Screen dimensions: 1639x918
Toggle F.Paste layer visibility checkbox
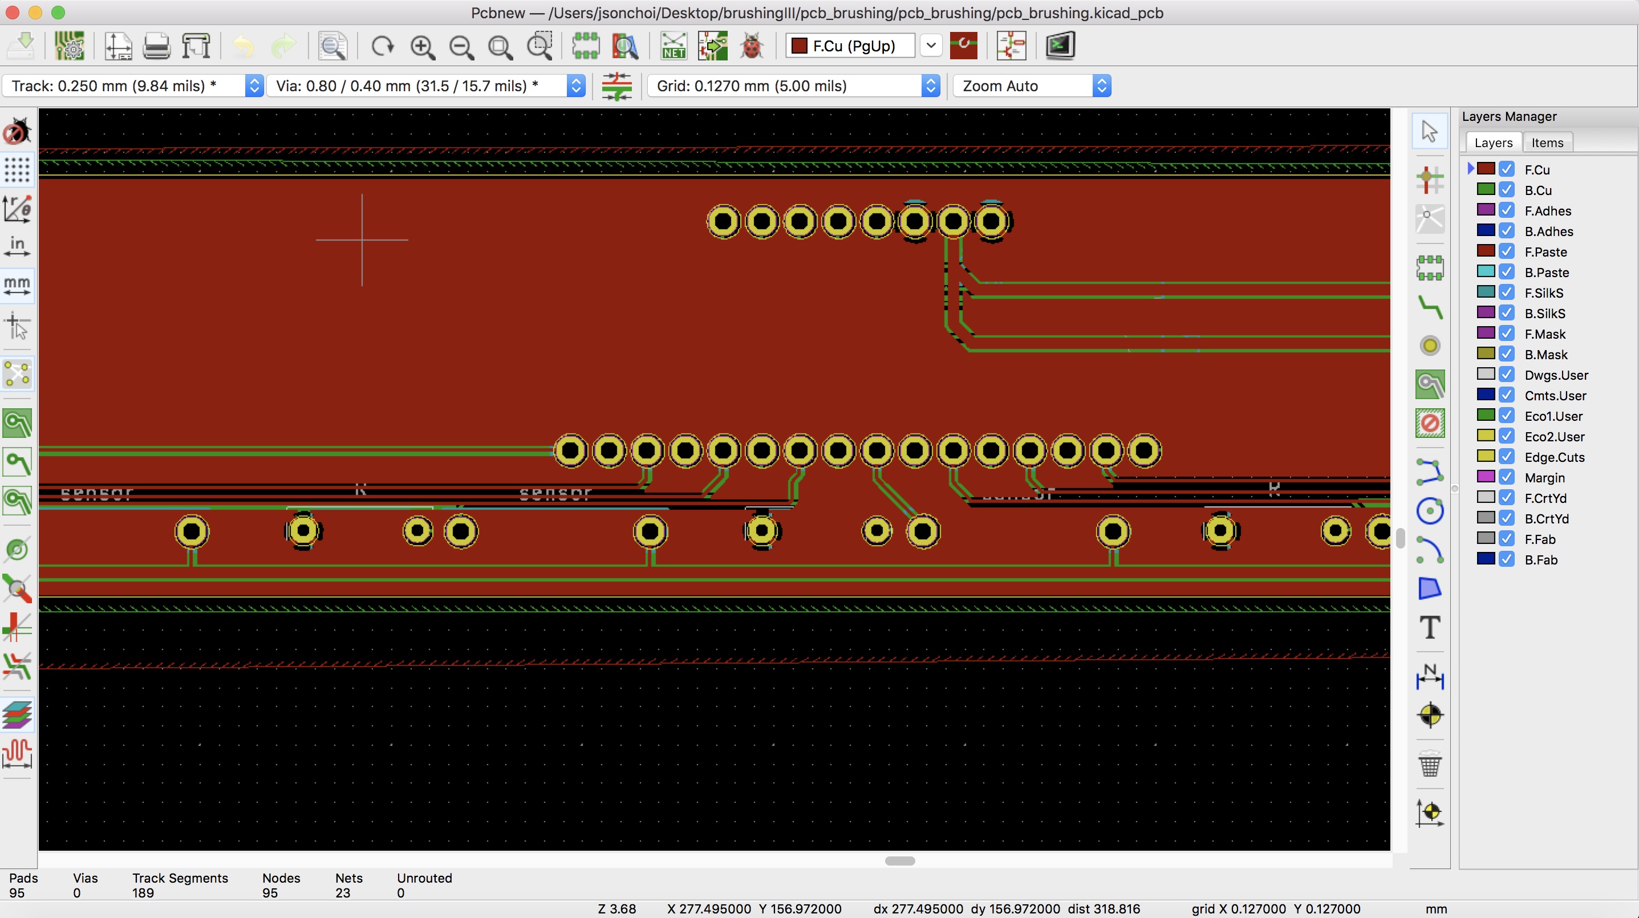click(x=1506, y=251)
